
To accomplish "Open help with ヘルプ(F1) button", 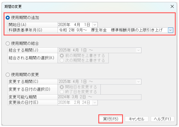I will pos(162,119).
